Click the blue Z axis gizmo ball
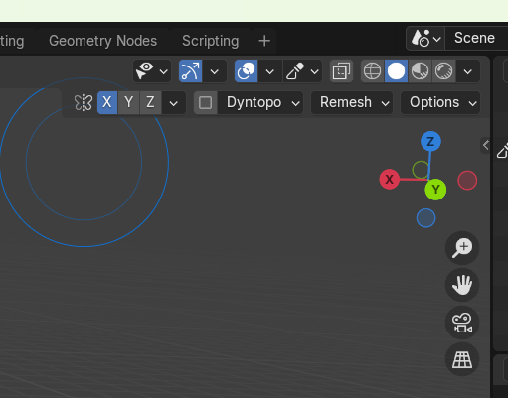This screenshot has height=398, width=508. point(430,141)
